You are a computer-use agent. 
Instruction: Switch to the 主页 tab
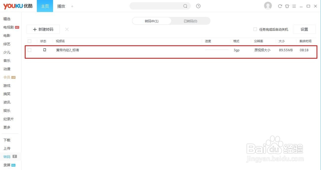point(45,6)
